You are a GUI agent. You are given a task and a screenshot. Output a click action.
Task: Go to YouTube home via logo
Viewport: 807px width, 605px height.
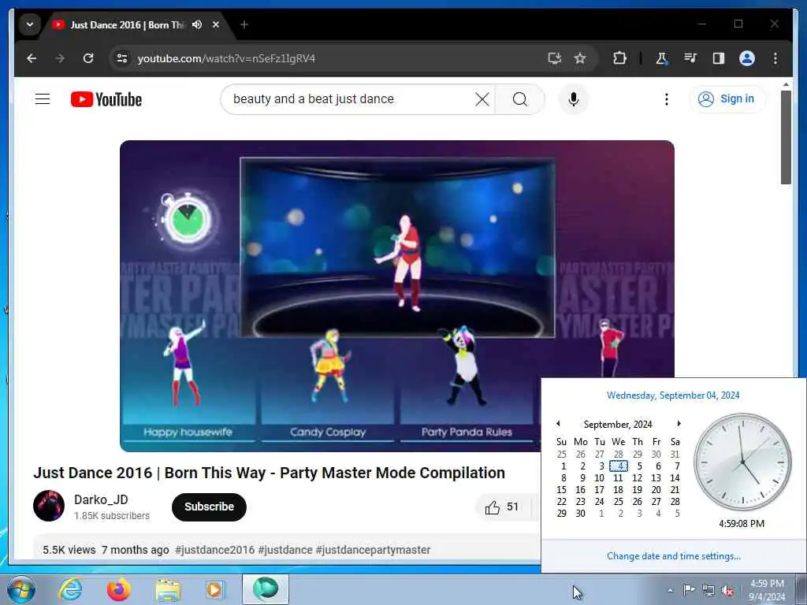[106, 99]
